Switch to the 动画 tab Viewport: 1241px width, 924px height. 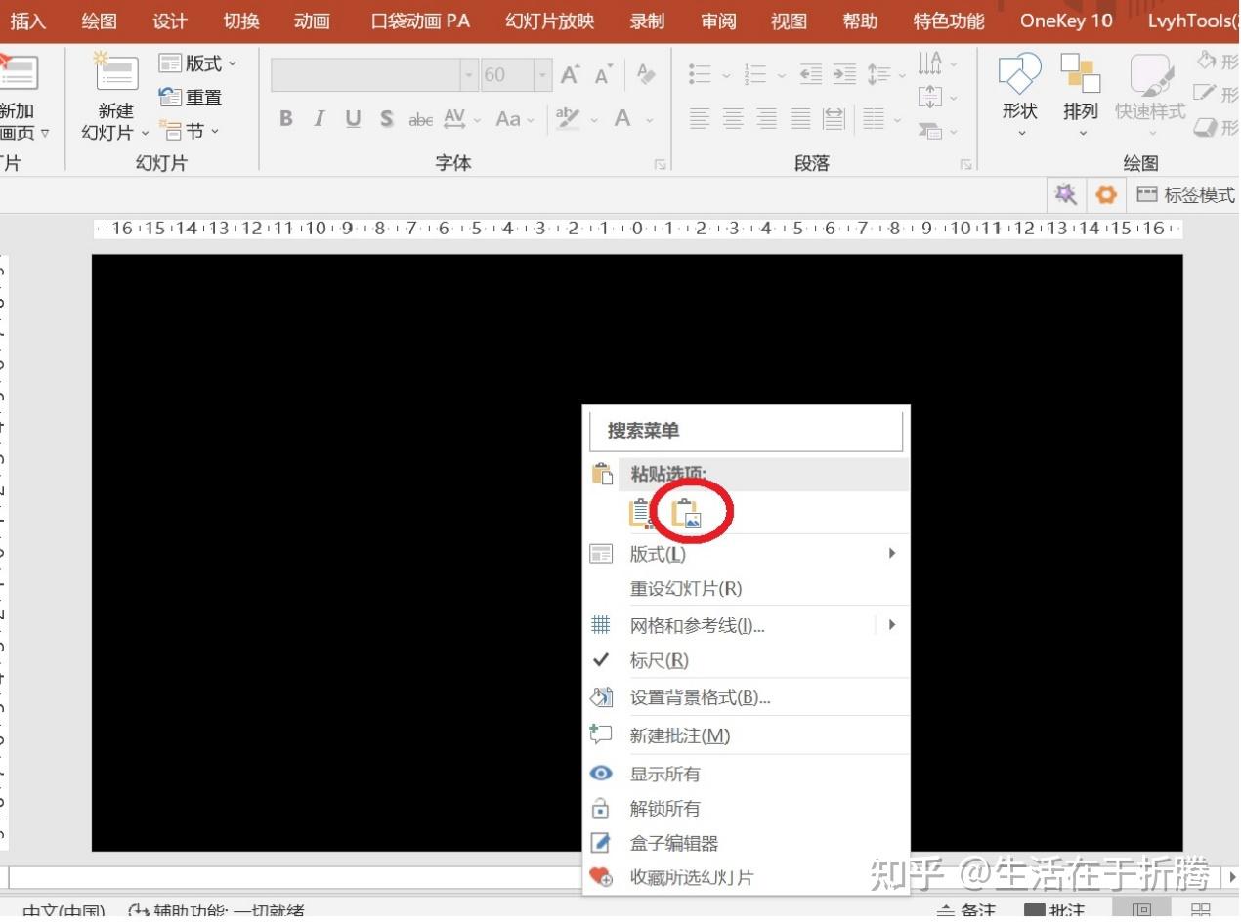(x=312, y=21)
